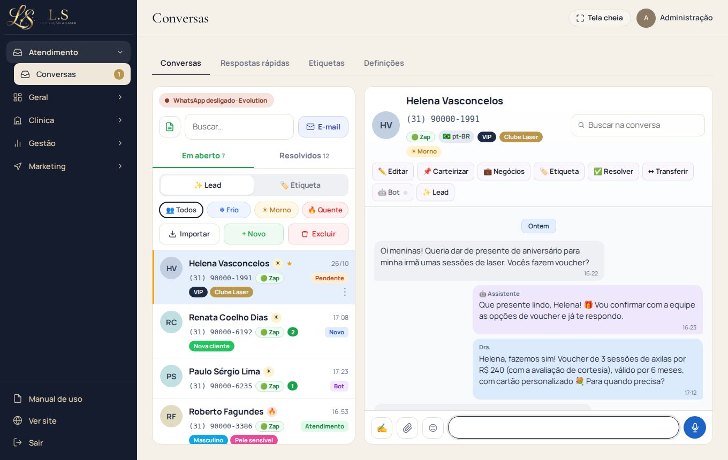Filter leads by Quente
This screenshot has height=460, width=728.
[325, 210]
